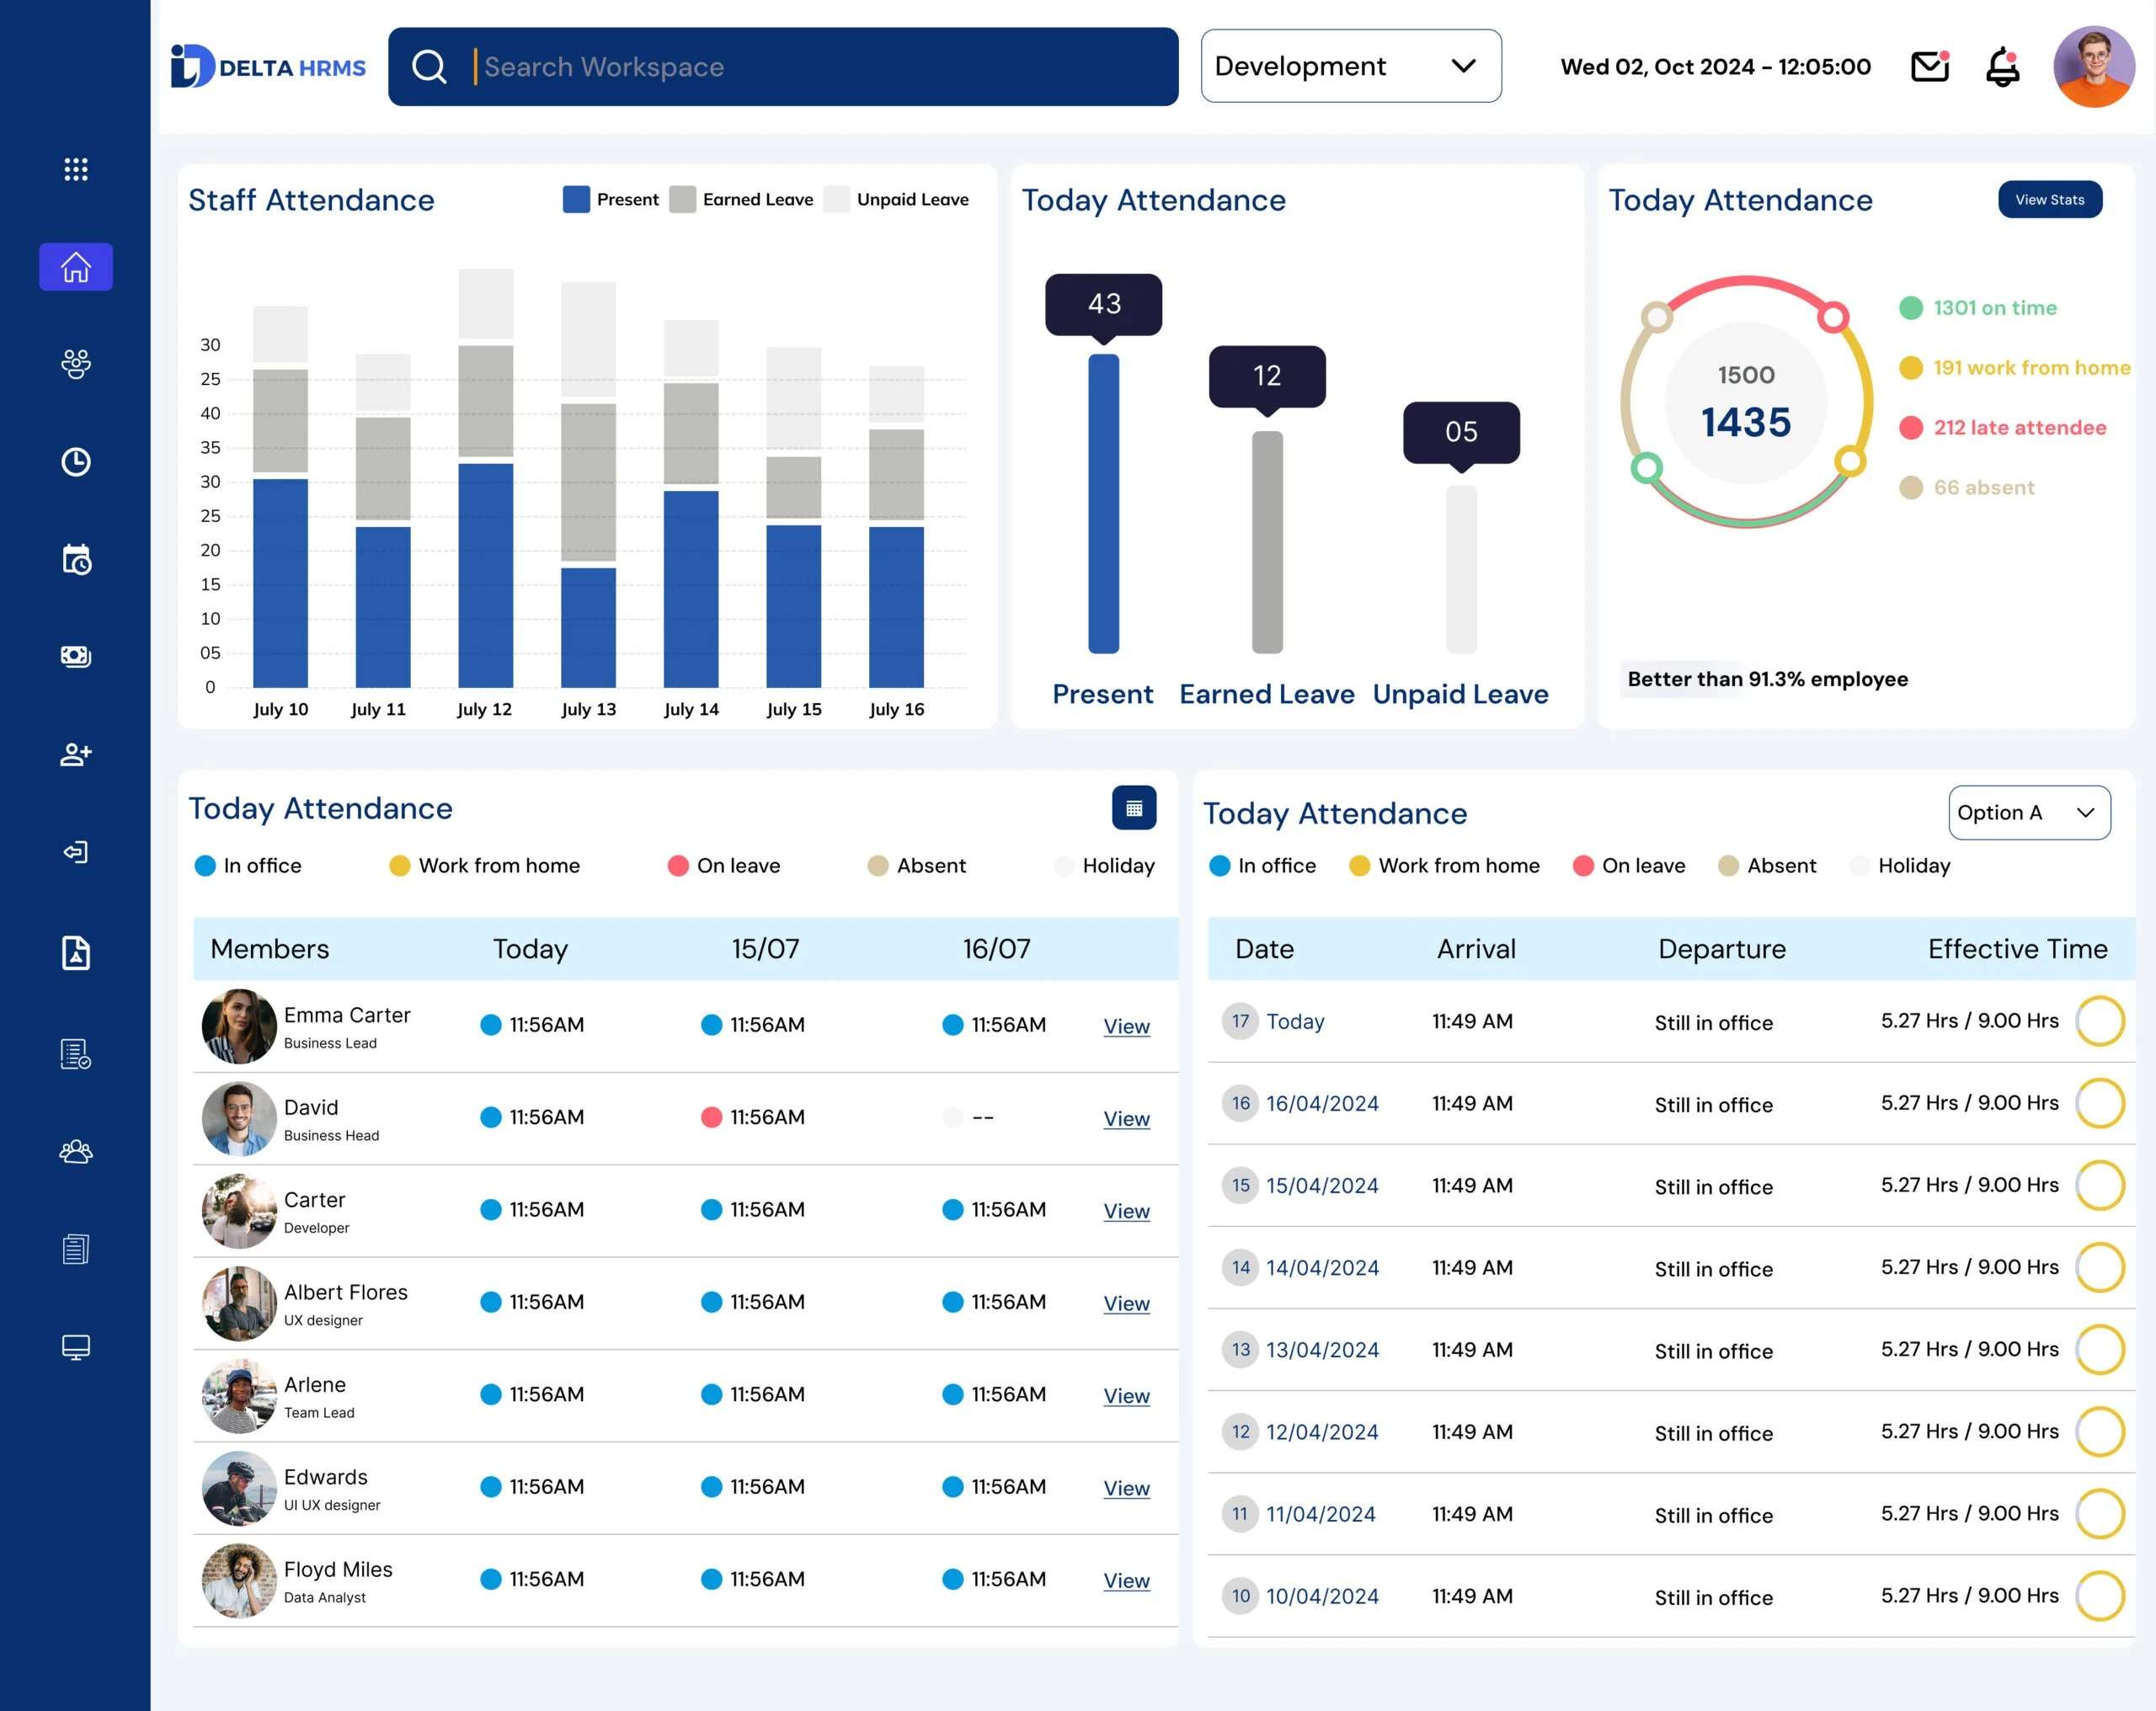
Task: Click the calendar icon in Today Attendance
Action: coord(1134,808)
